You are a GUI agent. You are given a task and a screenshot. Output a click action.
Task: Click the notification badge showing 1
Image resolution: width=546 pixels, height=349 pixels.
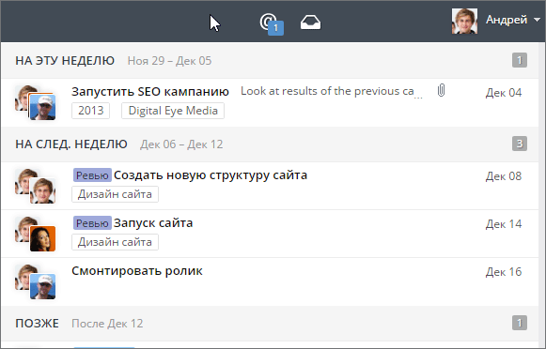point(275,28)
